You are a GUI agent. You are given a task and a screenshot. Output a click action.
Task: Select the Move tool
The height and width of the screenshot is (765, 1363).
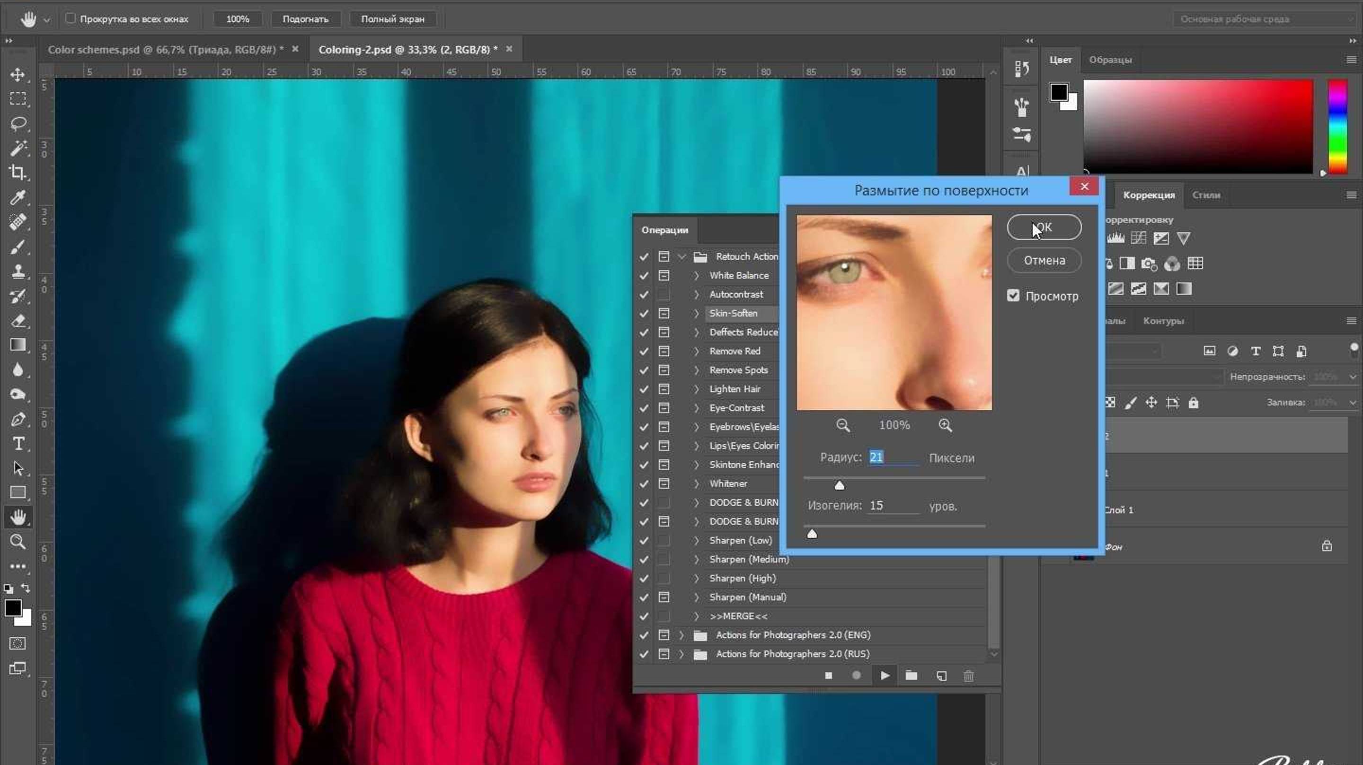(x=18, y=75)
